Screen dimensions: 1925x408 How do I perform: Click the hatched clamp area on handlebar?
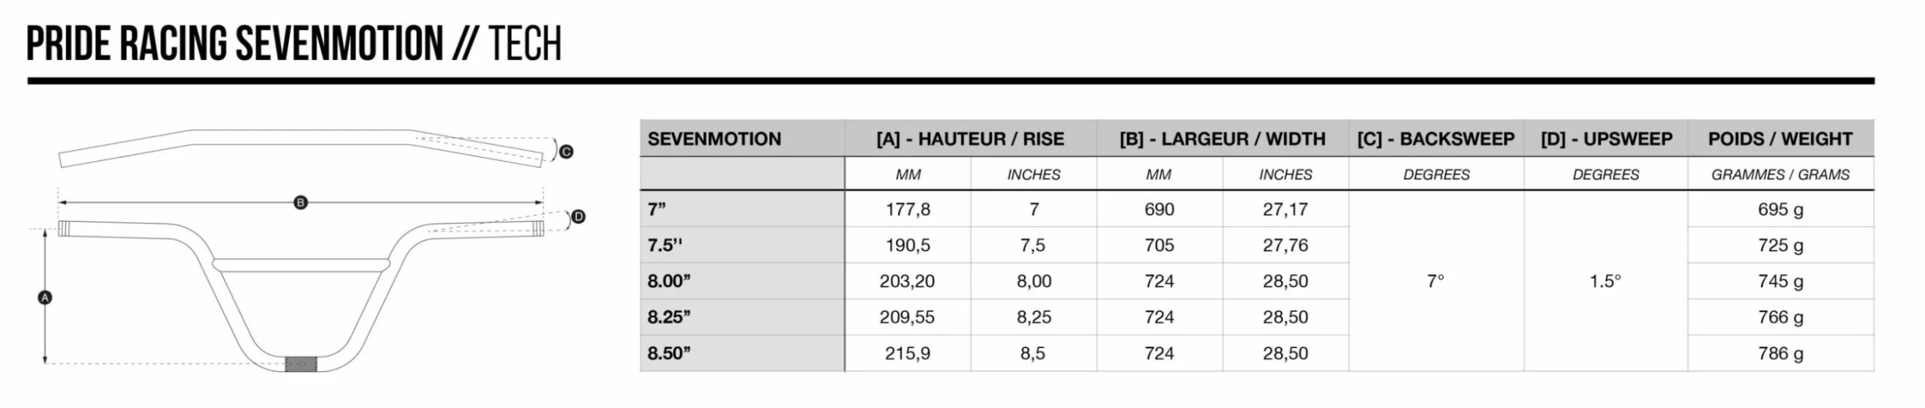[x=301, y=364]
